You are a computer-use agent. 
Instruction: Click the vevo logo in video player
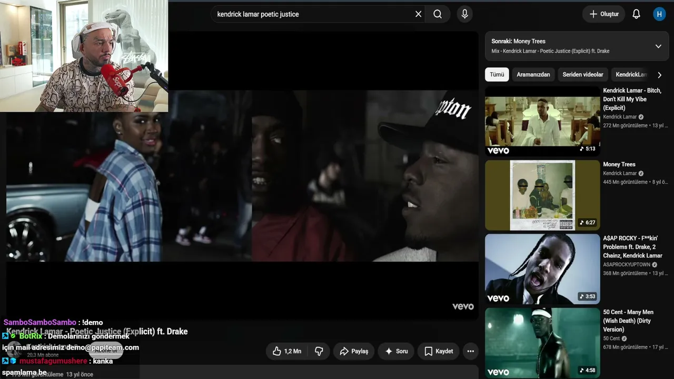coord(463,306)
